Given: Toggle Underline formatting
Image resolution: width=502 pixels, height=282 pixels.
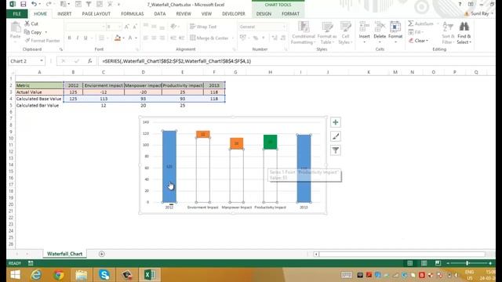Looking at the screenshot, I should coord(85,38).
